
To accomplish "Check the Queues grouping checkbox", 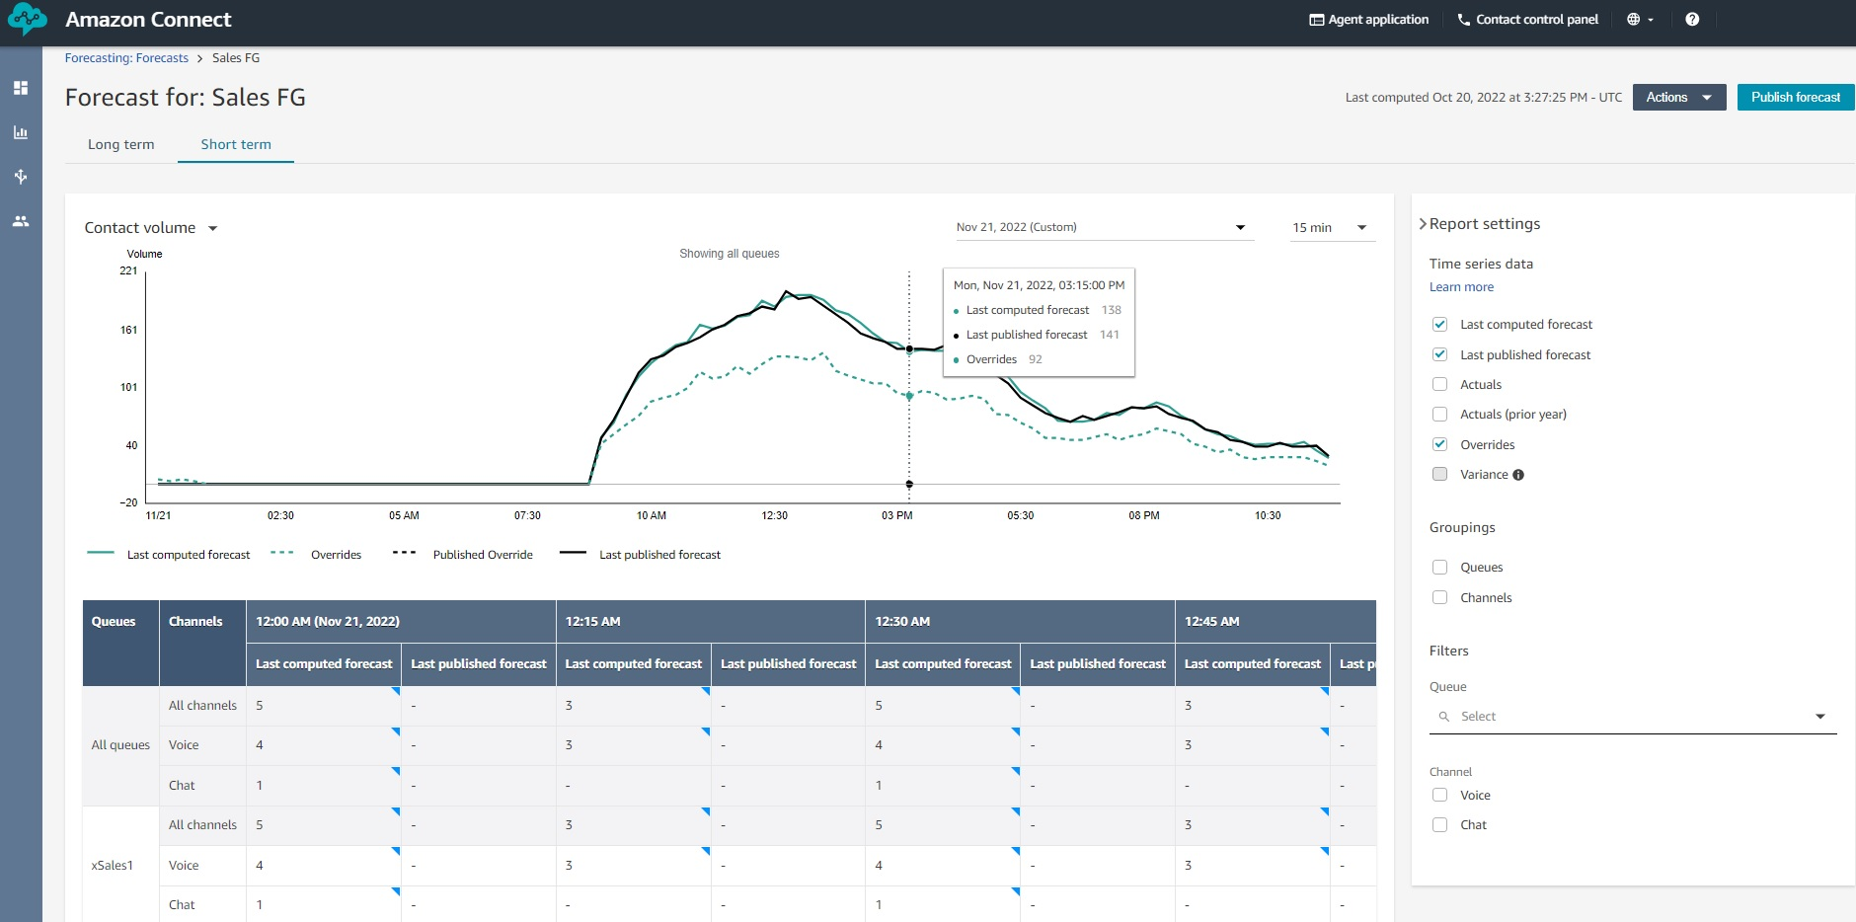I will tap(1439, 568).
